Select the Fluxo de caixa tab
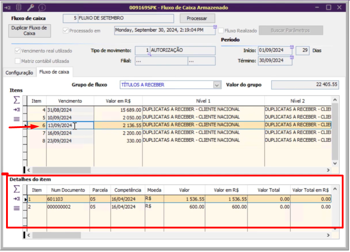Image resolution: width=350 pixels, height=252 pixels. click(55, 72)
